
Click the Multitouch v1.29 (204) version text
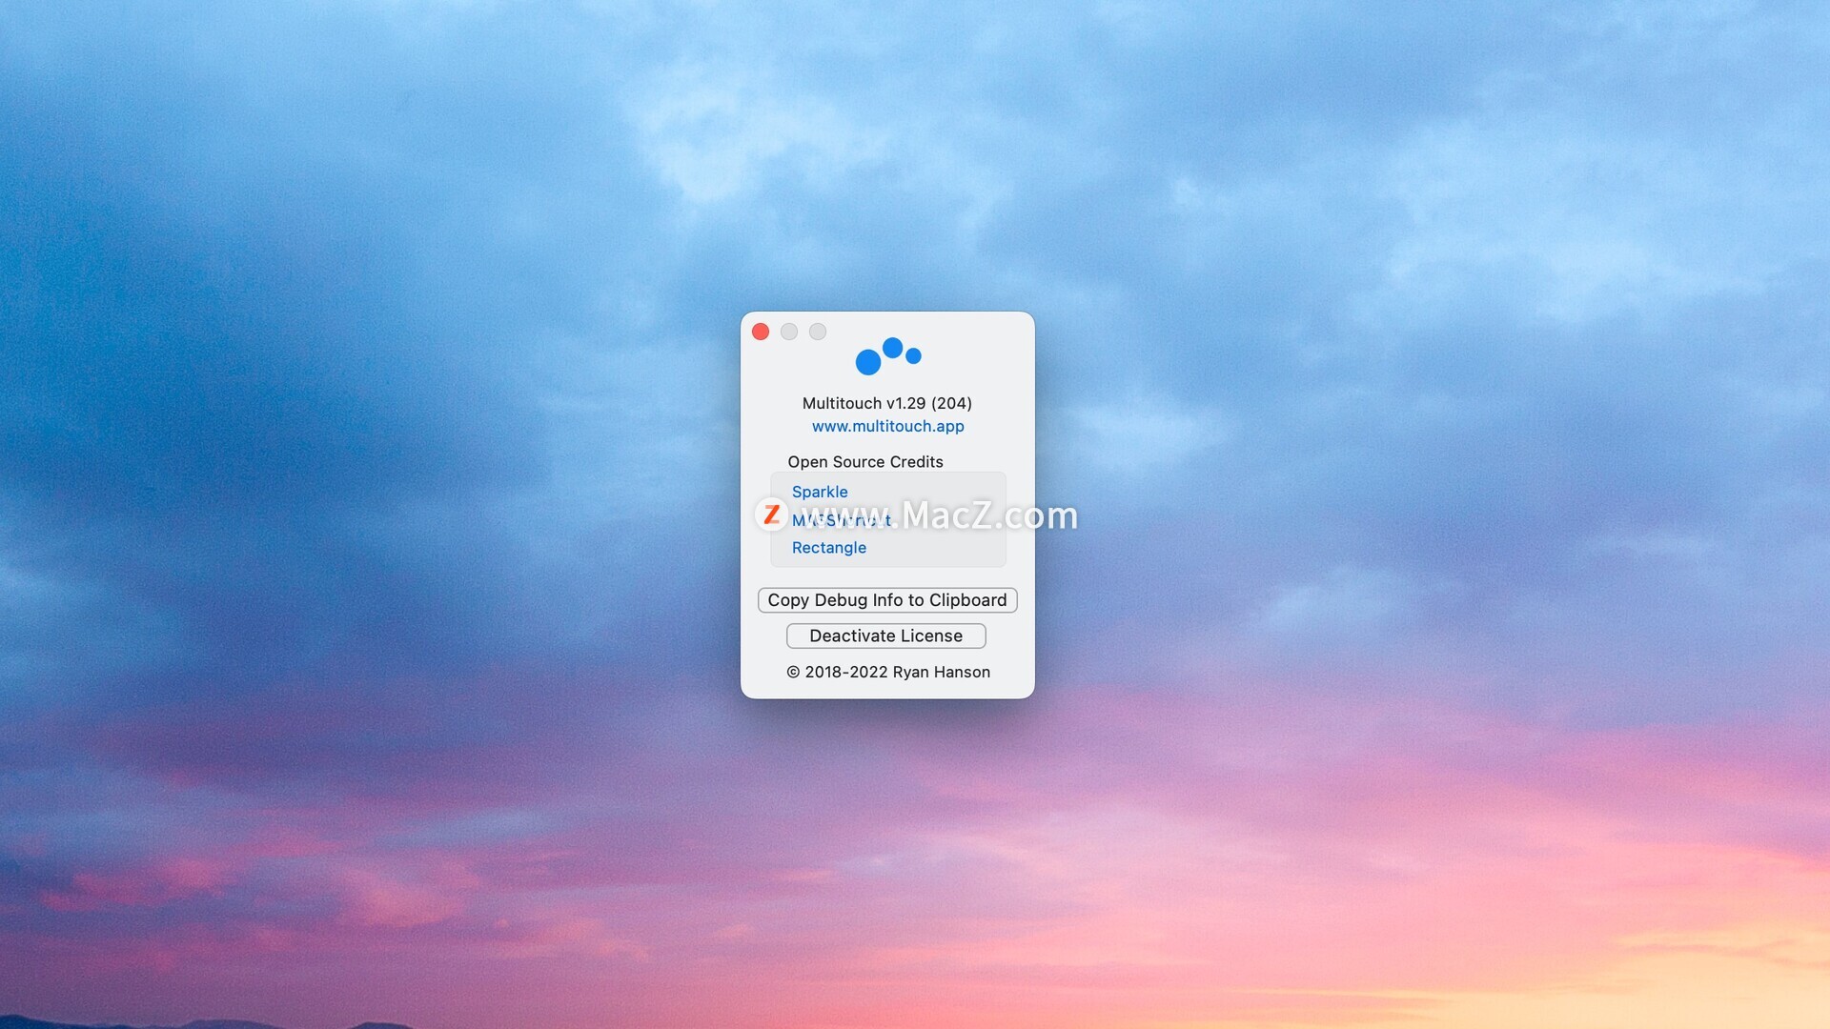click(887, 403)
